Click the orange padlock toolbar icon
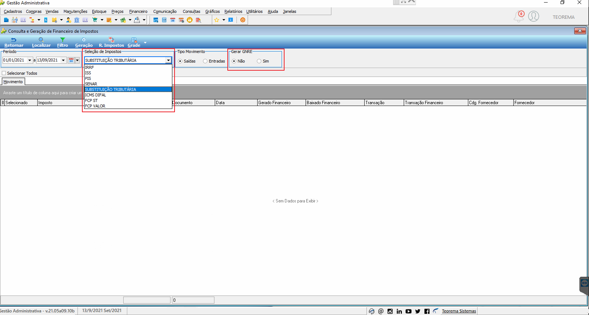Image resolution: width=589 pixels, height=315 pixels. click(x=190, y=20)
